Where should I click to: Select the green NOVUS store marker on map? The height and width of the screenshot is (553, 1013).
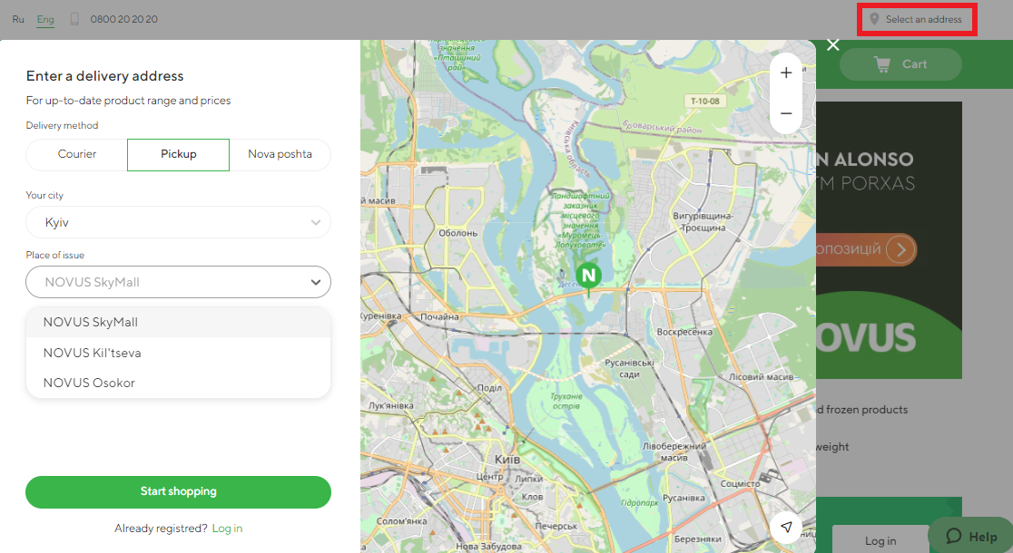click(x=588, y=276)
